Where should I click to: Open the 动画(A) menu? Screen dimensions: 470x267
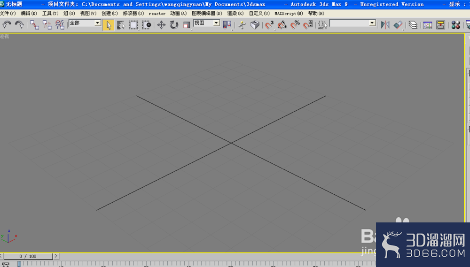pyautogui.click(x=178, y=14)
